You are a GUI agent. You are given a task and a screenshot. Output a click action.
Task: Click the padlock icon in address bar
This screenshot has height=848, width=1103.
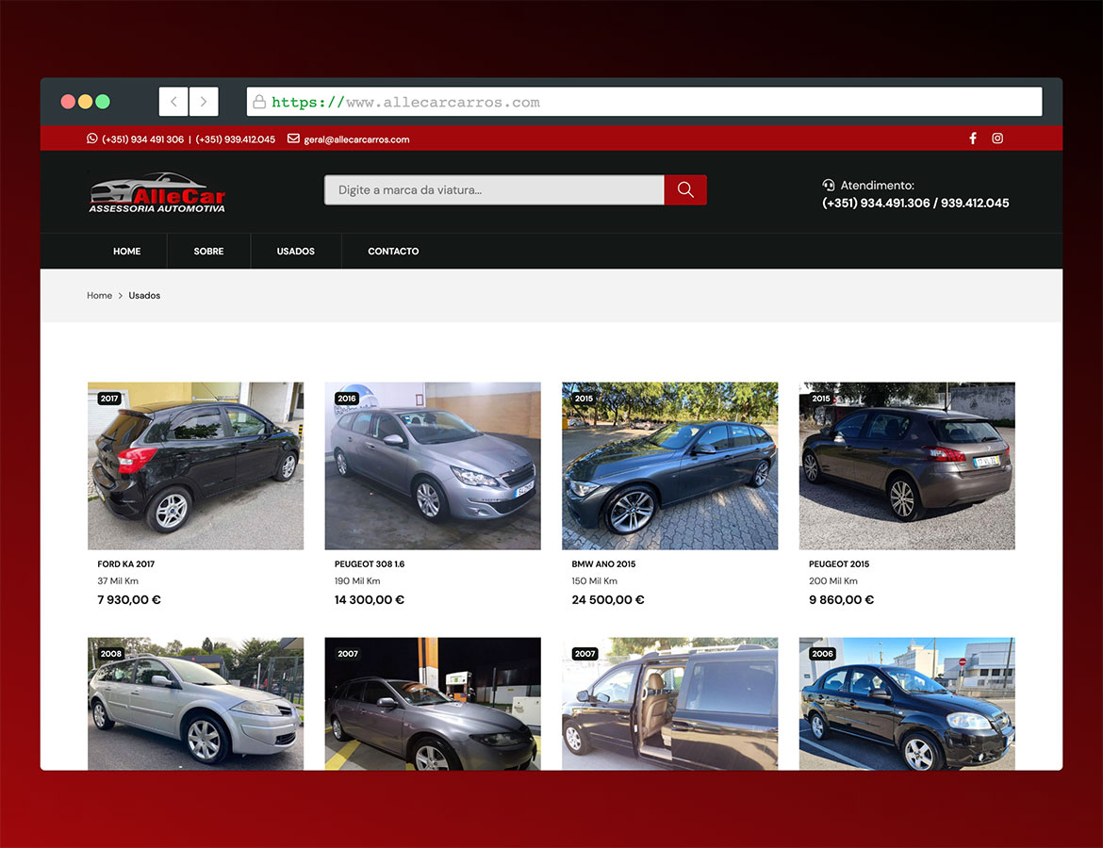[x=259, y=102]
